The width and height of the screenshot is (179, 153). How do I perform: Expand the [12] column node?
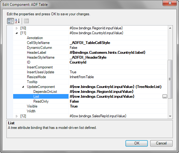coord(17,116)
